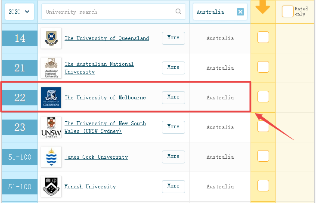Image resolution: width=316 pixels, height=203 pixels.
Task: Click the University search input field
Action: tap(114, 12)
